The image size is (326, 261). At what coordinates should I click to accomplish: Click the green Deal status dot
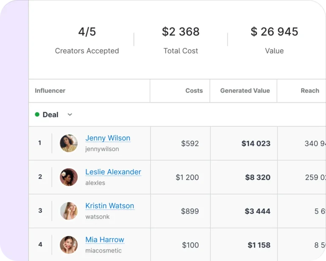(x=37, y=114)
